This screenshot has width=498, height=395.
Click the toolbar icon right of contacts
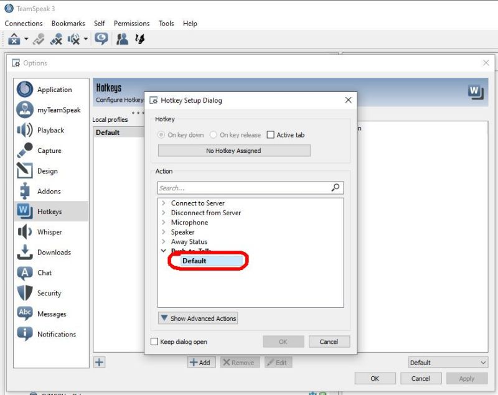click(x=139, y=39)
